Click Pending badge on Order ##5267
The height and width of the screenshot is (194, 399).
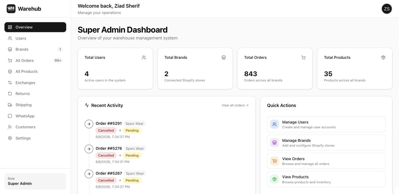(x=132, y=180)
